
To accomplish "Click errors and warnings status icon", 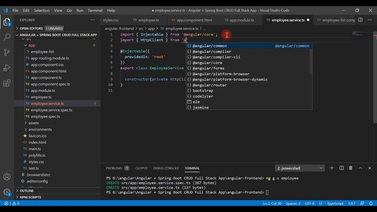I will click(12, 204).
